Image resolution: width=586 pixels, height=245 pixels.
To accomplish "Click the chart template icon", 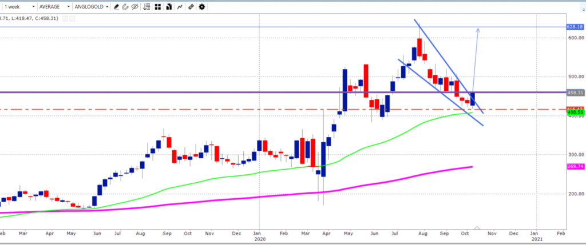I will [170, 7].
